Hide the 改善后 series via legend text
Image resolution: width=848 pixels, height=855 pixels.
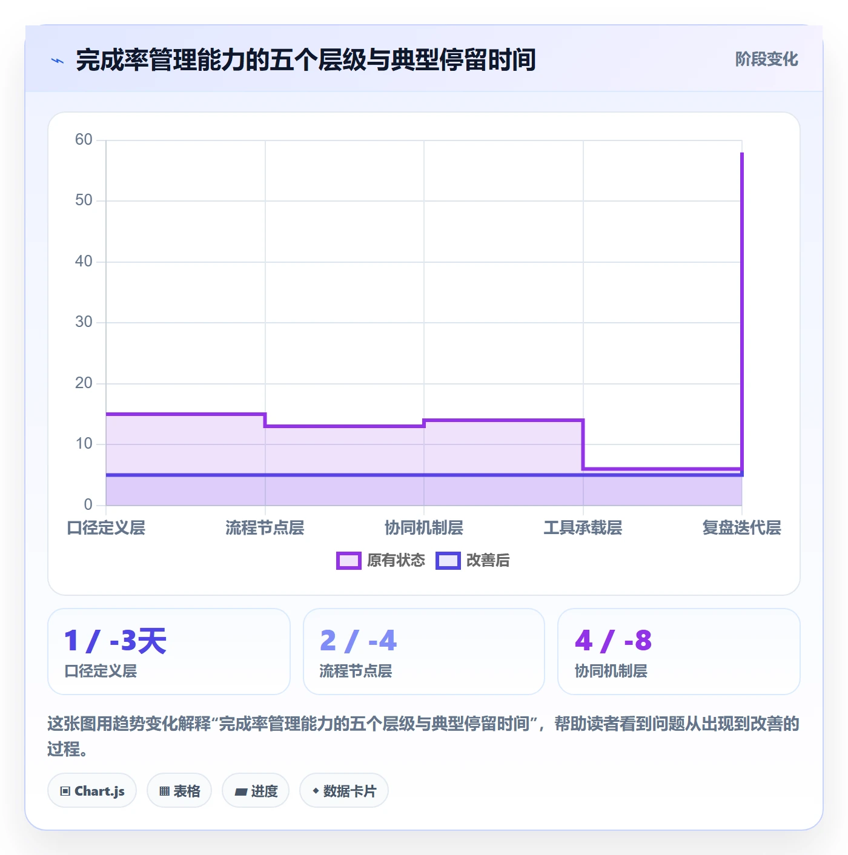pos(488,561)
